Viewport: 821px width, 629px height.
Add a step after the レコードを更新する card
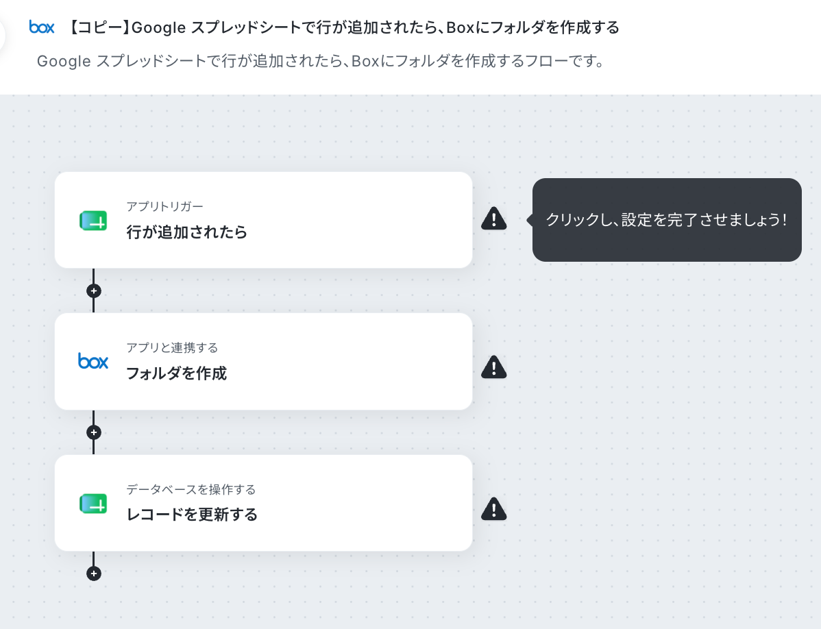[94, 573]
